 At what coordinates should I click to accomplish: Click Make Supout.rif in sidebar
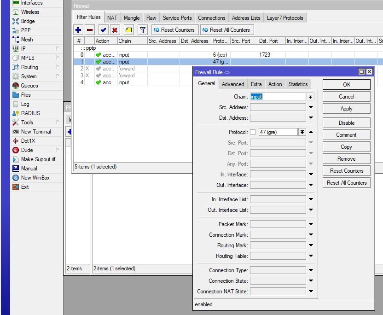tap(38, 159)
